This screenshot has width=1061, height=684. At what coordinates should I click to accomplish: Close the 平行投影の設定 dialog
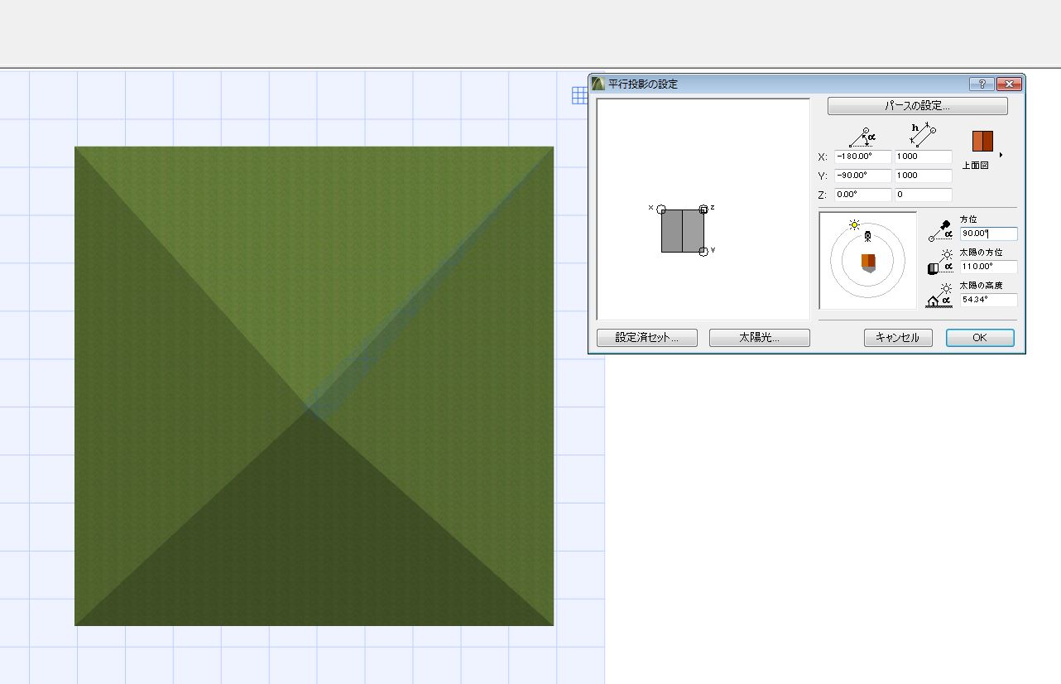pyautogui.click(x=1009, y=84)
